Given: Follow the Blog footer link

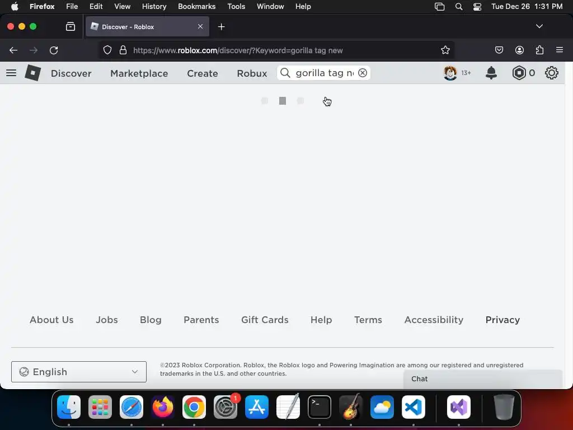Looking at the screenshot, I should coord(151,320).
